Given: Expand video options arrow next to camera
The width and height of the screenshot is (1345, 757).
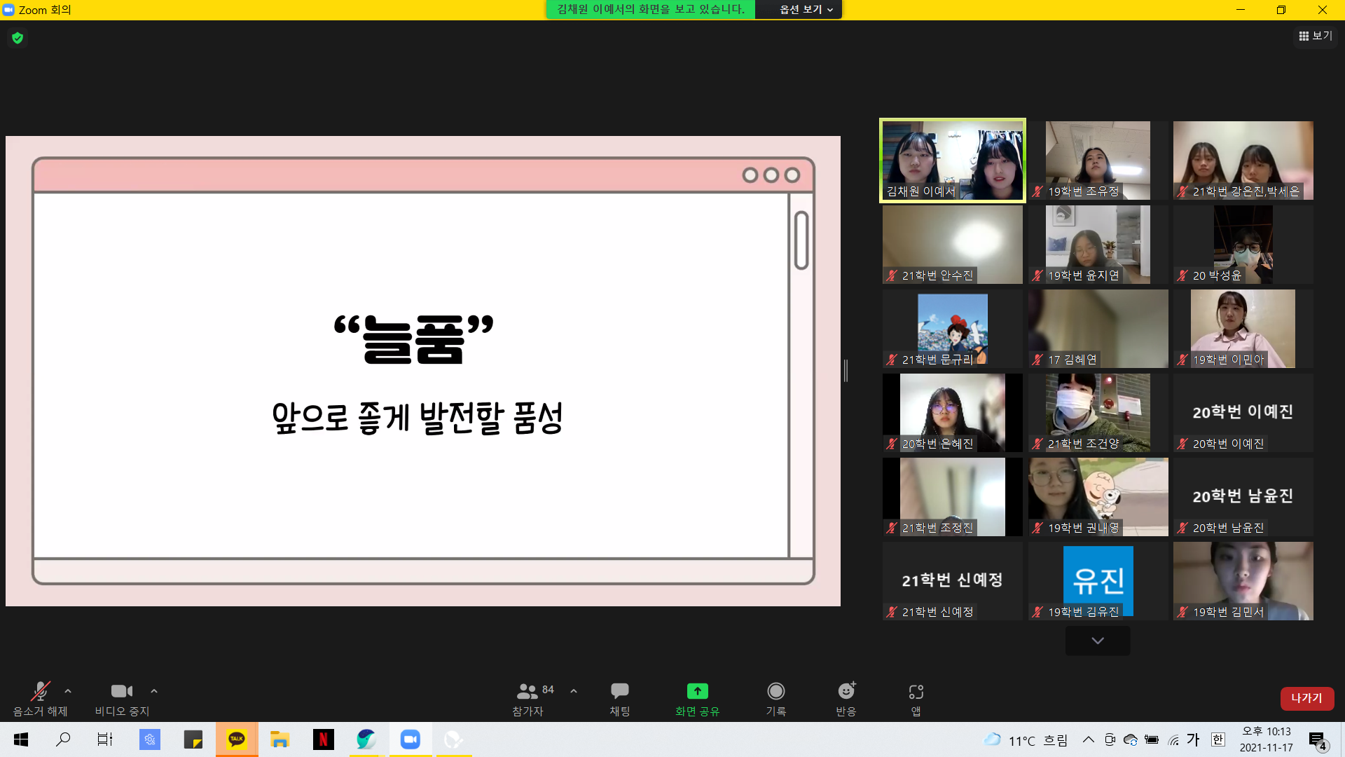Looking at the screenshot, I should [154, 691].
